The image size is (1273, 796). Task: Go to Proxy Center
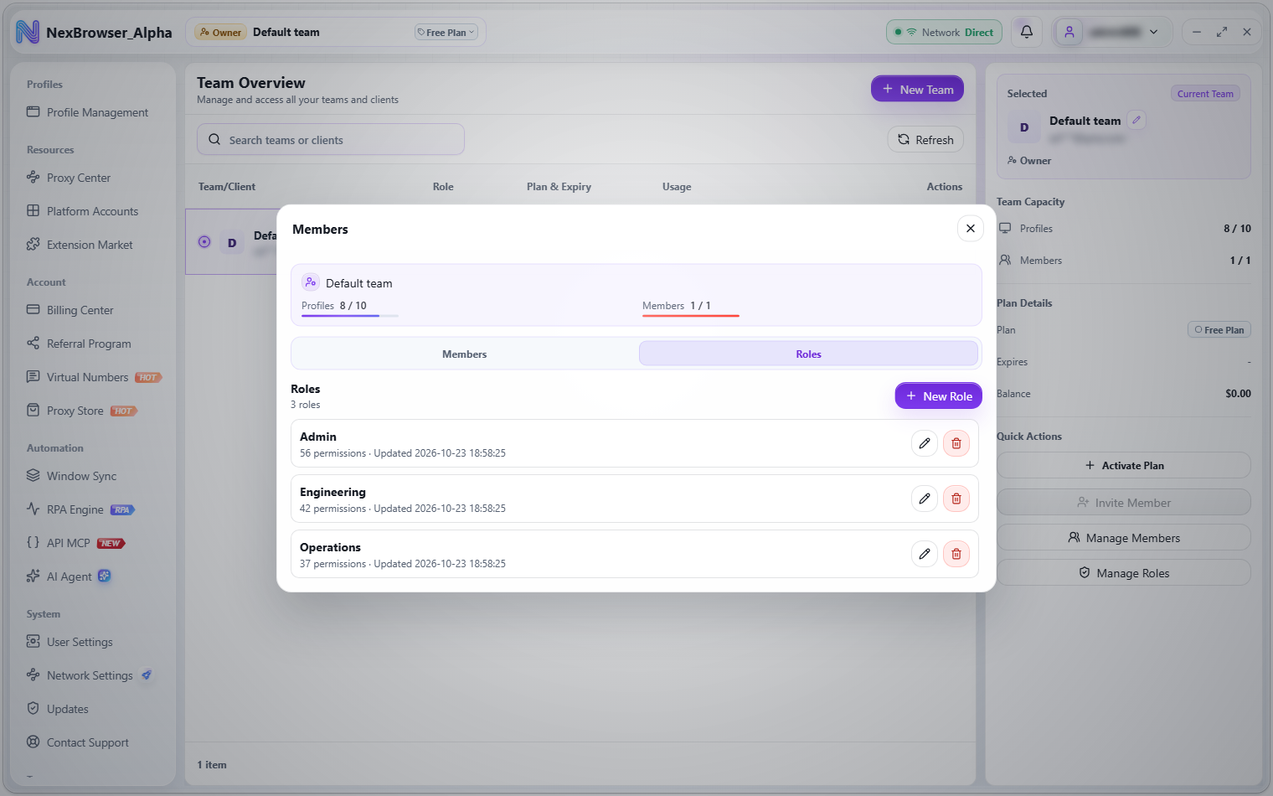pos(69,178)
